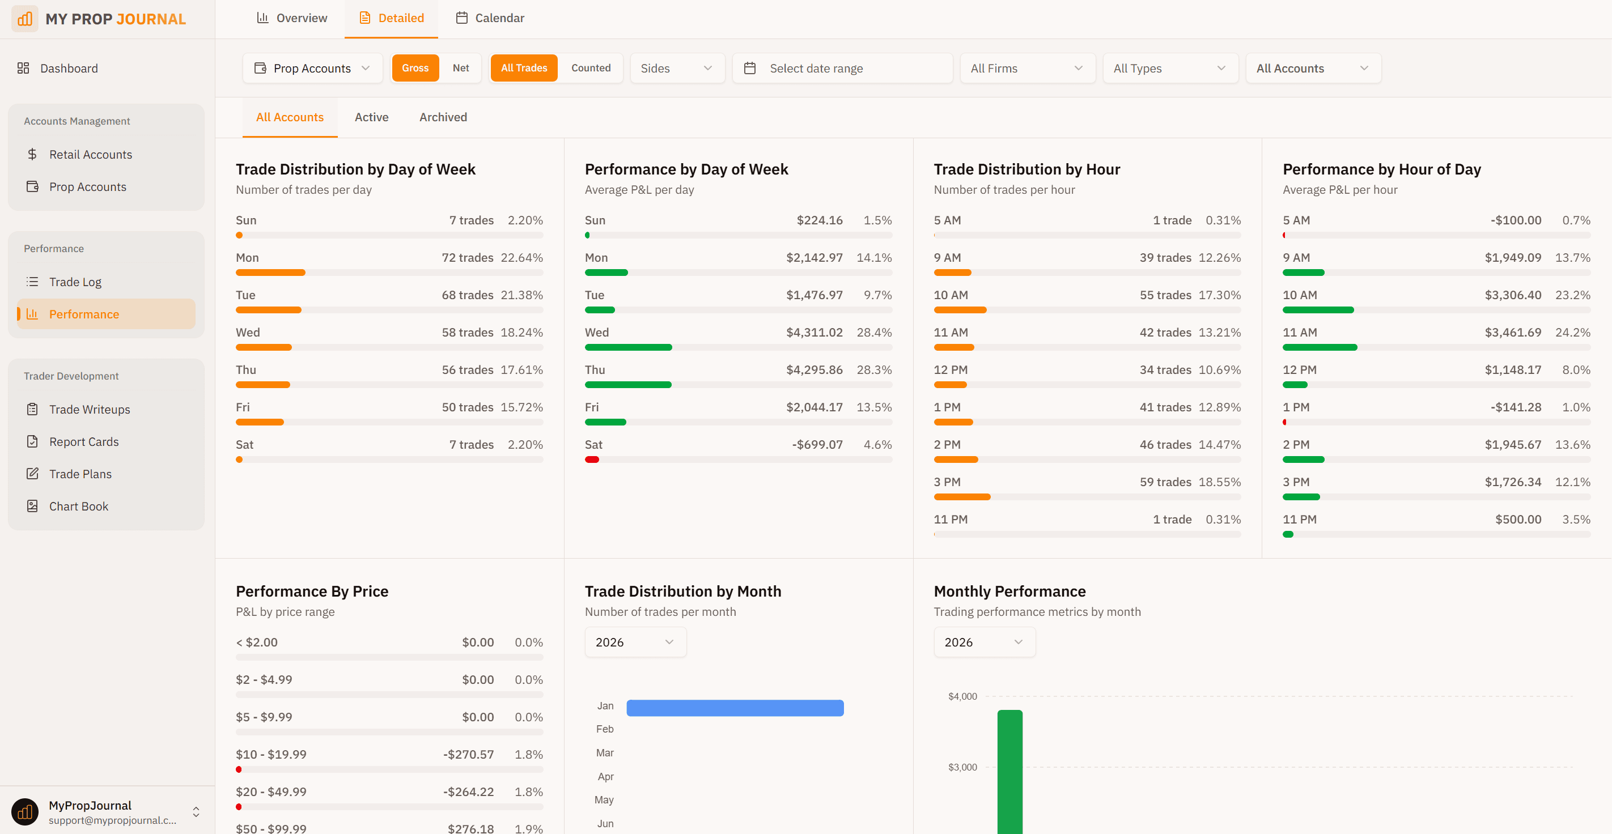Click the Calendar tab icon
The height and width of the screenshot is (834, 1612).
462,18
